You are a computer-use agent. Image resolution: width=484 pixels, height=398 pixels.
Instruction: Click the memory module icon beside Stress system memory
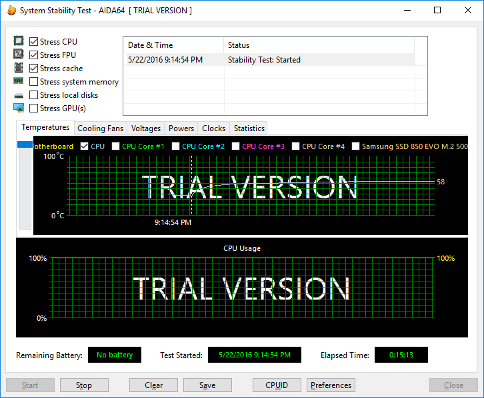(19, 81)
